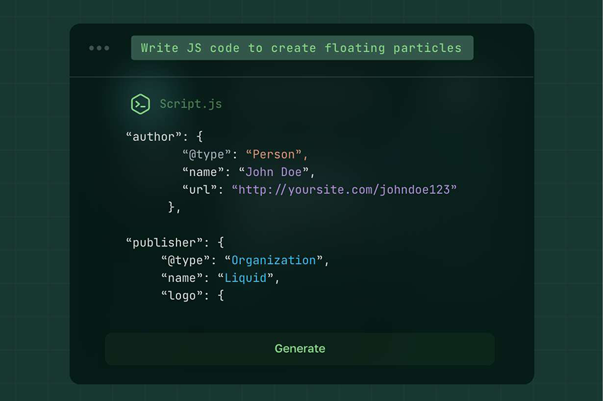603x401 pixels.
Task: Click the Script.js terminal hexagon icon
Action: tap(140, 104)
